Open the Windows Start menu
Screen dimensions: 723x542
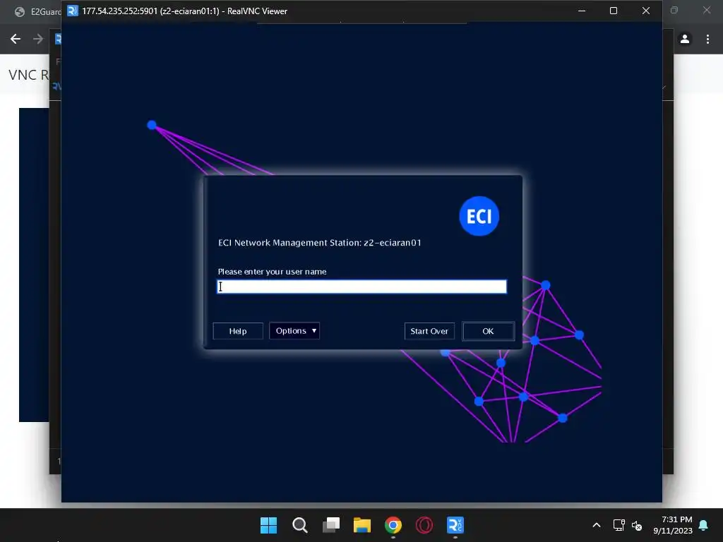(268, 525)
